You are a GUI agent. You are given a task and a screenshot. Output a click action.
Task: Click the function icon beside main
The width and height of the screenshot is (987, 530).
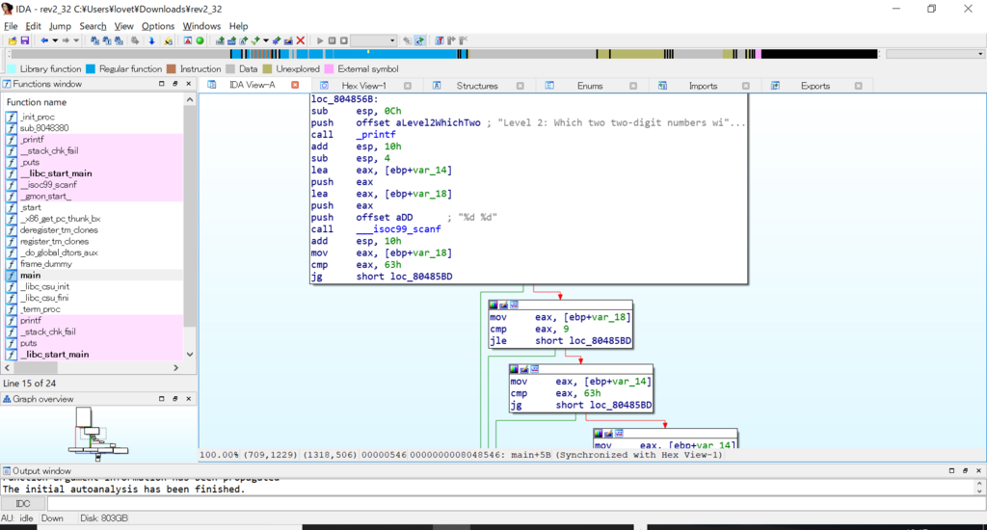pos(12,275)
